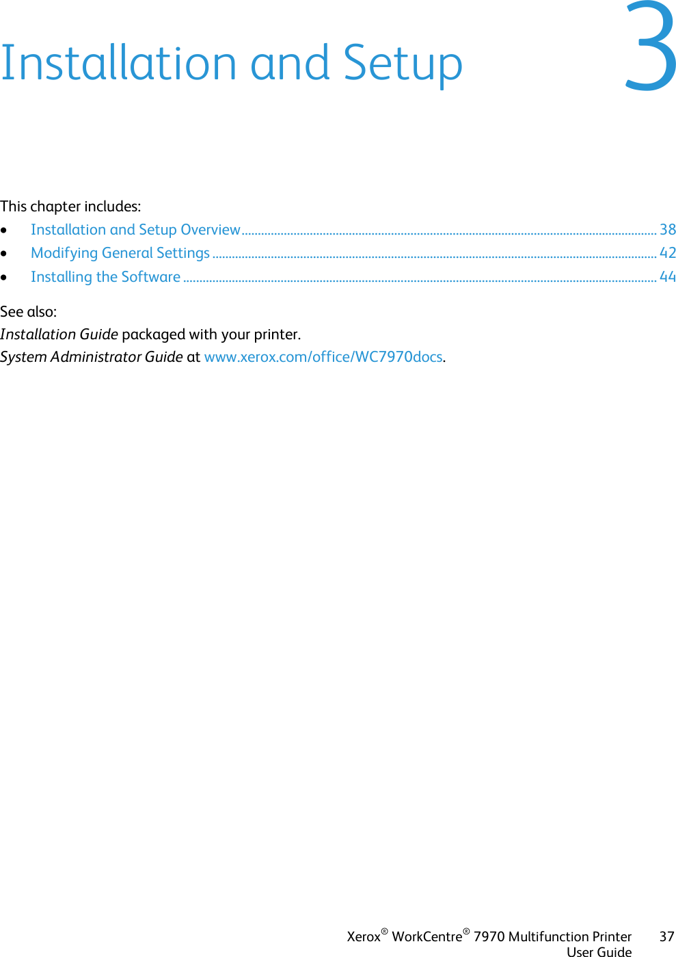Image resolution: width=676 pixels, height=957 pixels.
Task: Click page number 42 in contents
Action: coord(668,253)
